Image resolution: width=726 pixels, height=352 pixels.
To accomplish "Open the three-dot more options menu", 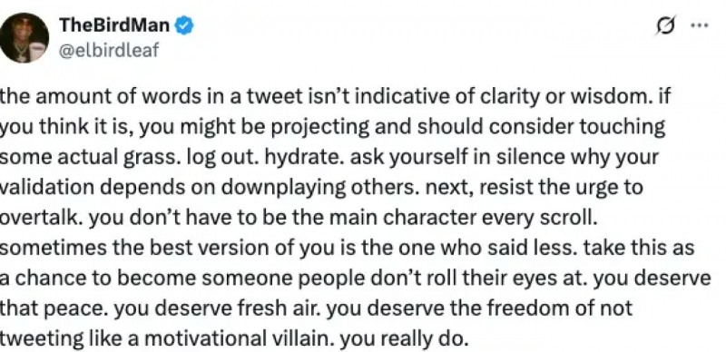I will pyautogui.click(x=700, y=25).
